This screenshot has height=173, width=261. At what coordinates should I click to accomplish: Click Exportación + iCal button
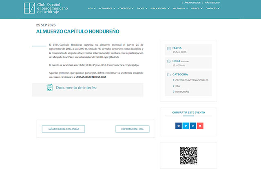click(133, 129)
